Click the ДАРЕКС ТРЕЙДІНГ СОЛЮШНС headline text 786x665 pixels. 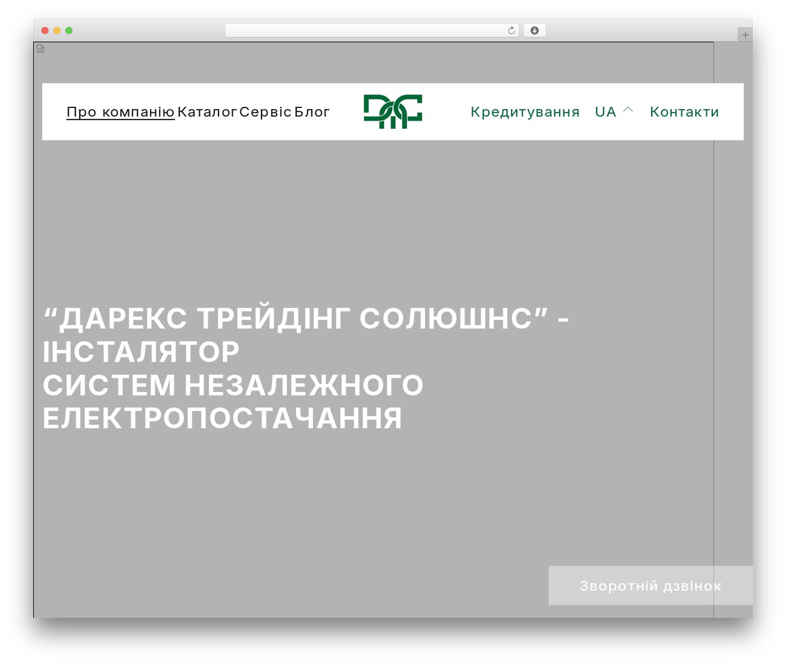pos(306,368)
